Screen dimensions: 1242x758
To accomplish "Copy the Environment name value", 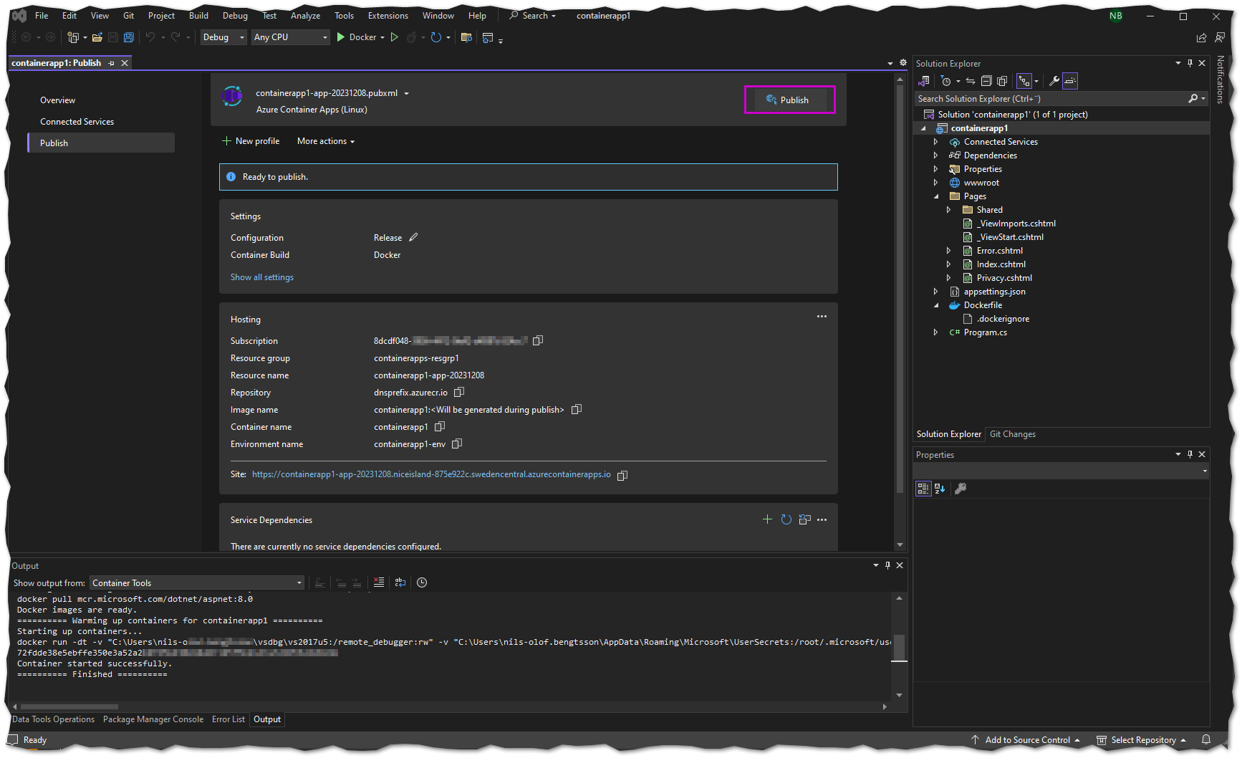I will tap(457, 443).
